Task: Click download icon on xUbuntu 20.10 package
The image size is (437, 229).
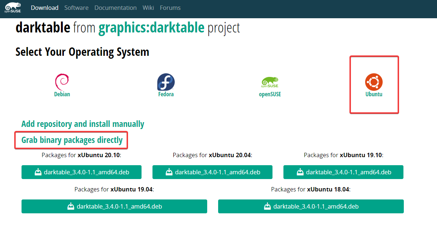Action: 38,172
